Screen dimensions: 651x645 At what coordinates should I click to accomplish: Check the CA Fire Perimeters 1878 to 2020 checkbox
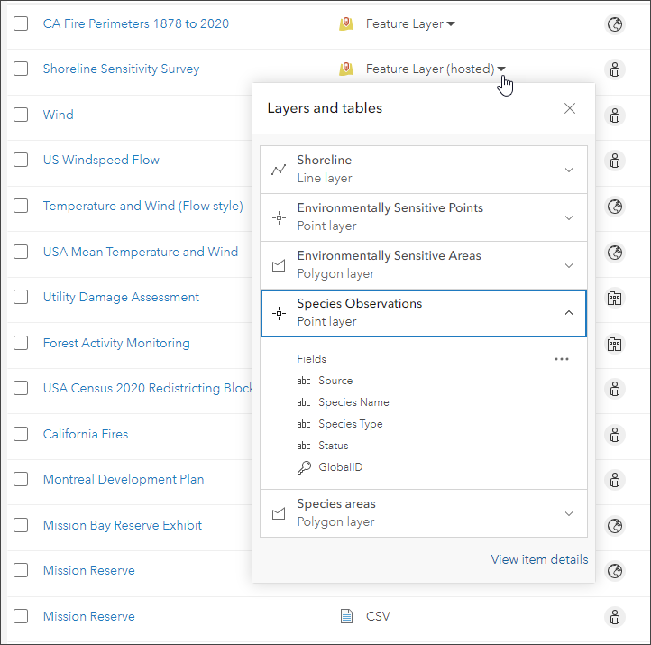point(21,23)
